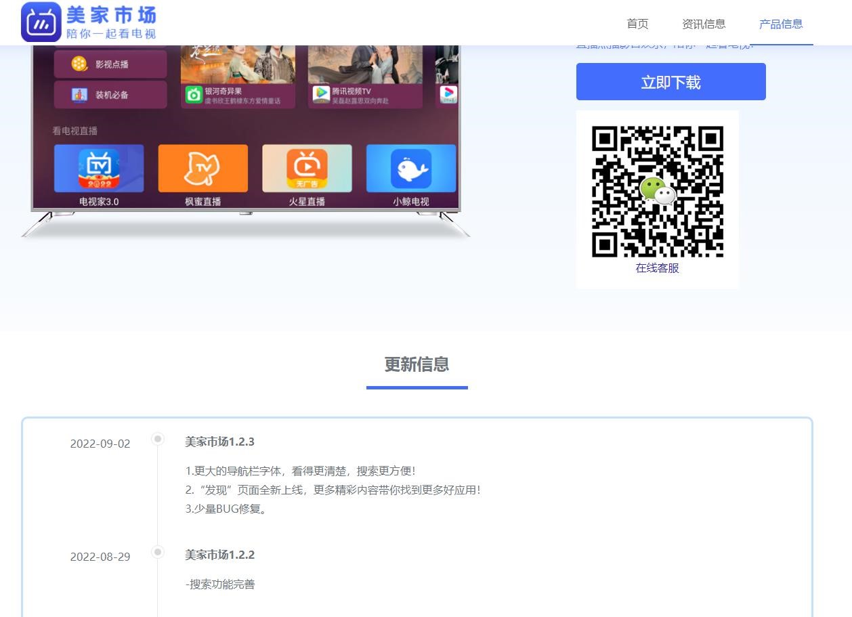Click the 枫蜜直播 app icon
Screen dimensions: 852x617
[203, 169]
